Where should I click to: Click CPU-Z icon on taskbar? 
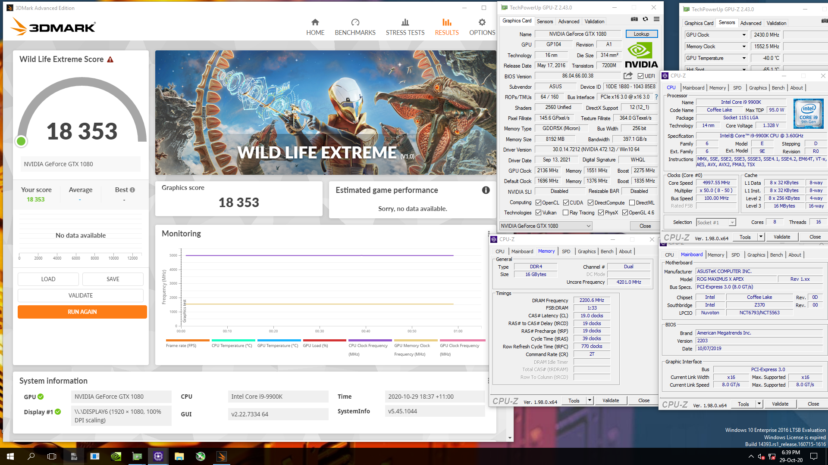[x=158, y=456]
